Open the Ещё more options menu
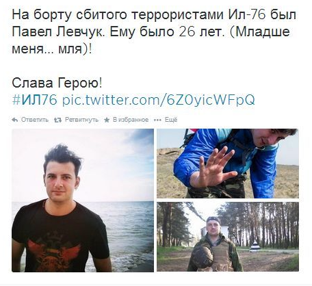Viewport: 312px width, 286px height. point(171,120)
